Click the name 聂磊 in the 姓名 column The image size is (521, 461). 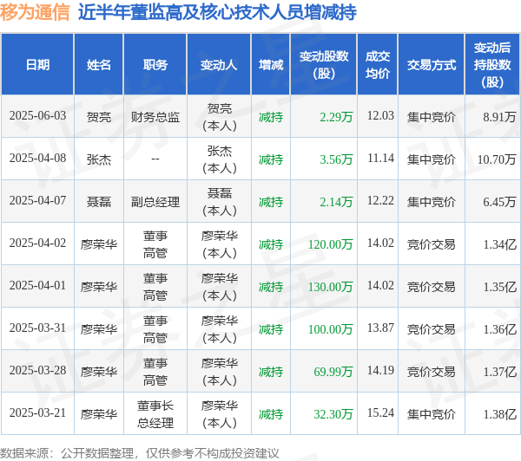(x=99, y=202)
